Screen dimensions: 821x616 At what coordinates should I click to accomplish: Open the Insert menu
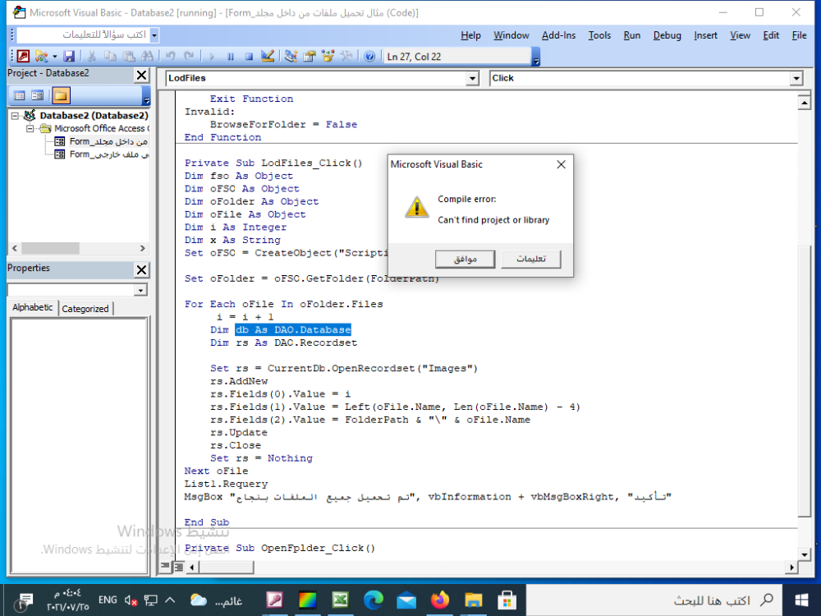(x=705, y=35)
